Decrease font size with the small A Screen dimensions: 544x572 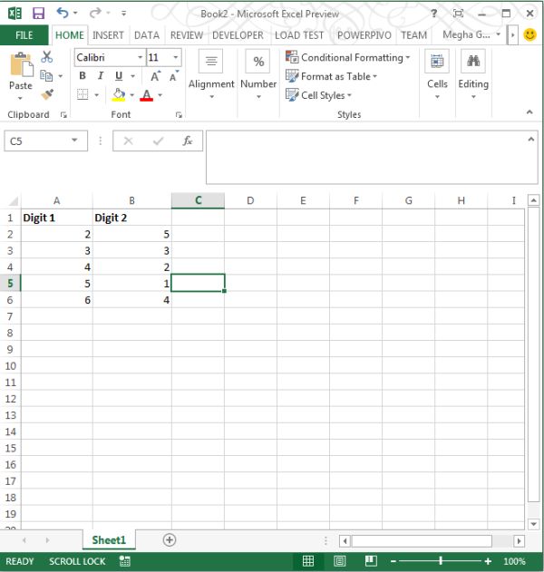(173, 76)
